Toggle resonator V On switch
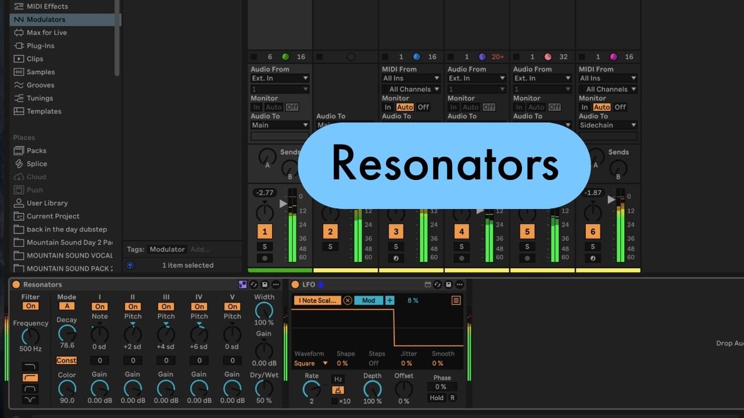This screenshot has width=744, height=418. 233,307
